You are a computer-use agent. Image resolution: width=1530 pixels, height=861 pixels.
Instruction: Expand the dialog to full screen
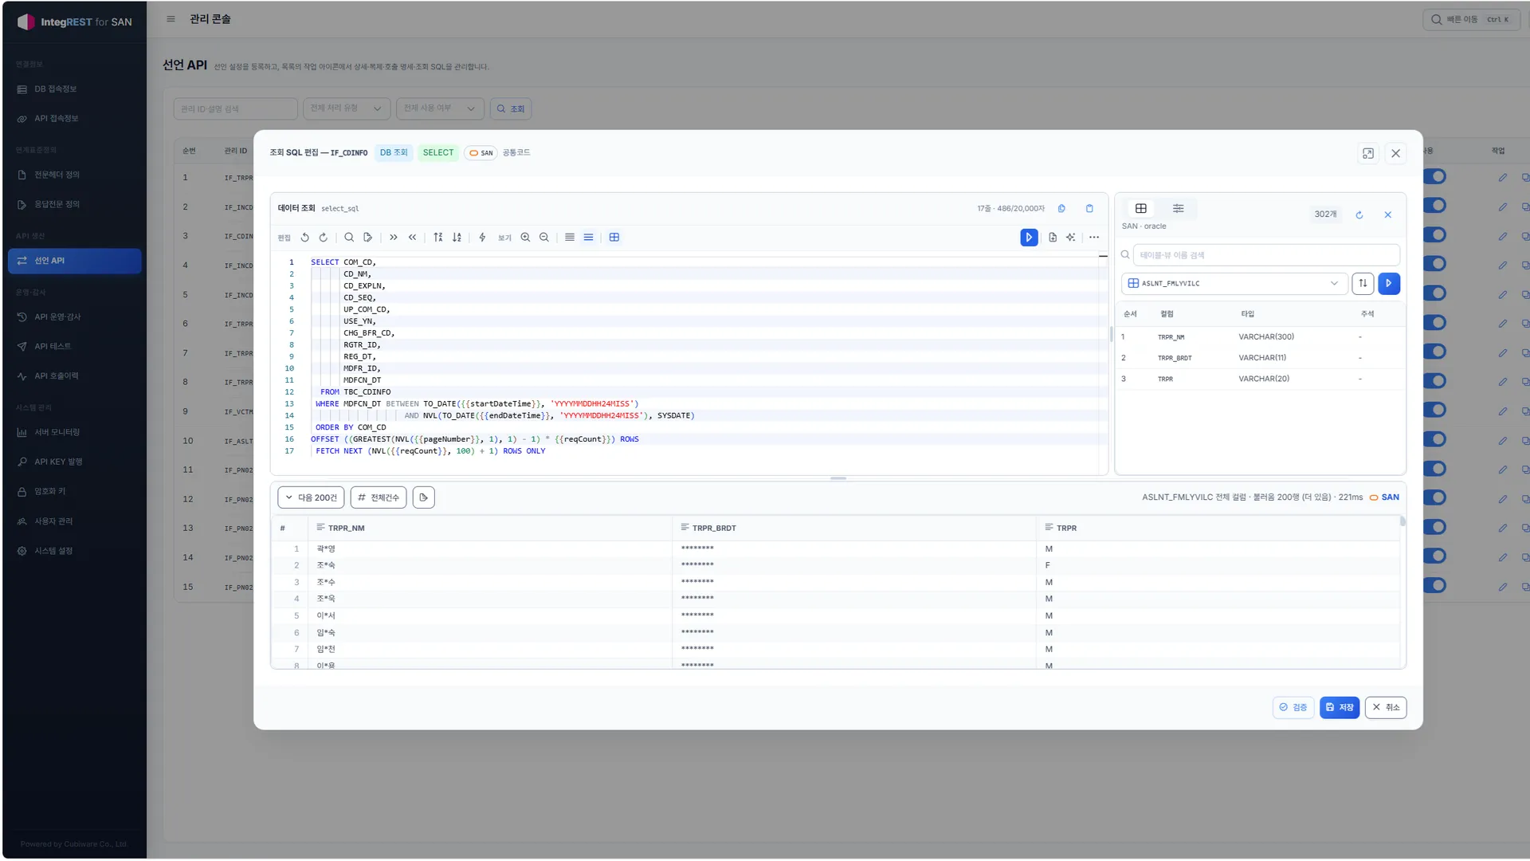coord(1368,153)
